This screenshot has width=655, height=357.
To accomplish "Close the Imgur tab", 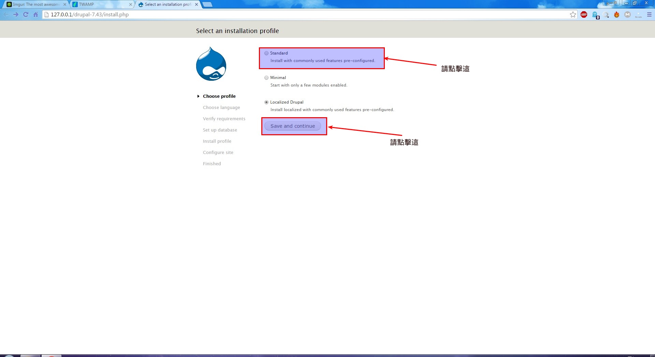I will point(65,4).
